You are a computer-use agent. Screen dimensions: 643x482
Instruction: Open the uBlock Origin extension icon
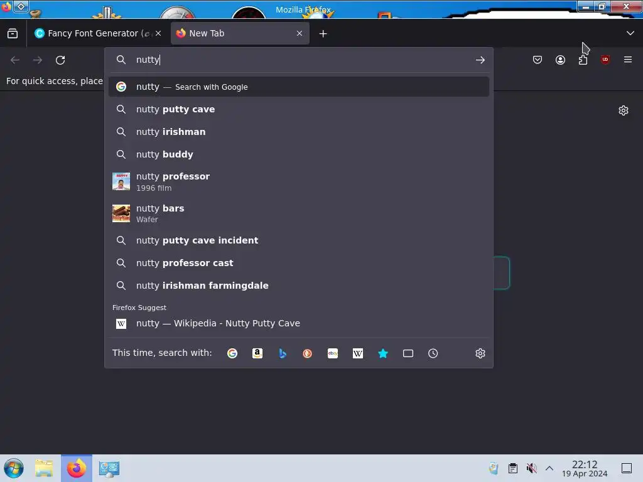click(605, 60)
